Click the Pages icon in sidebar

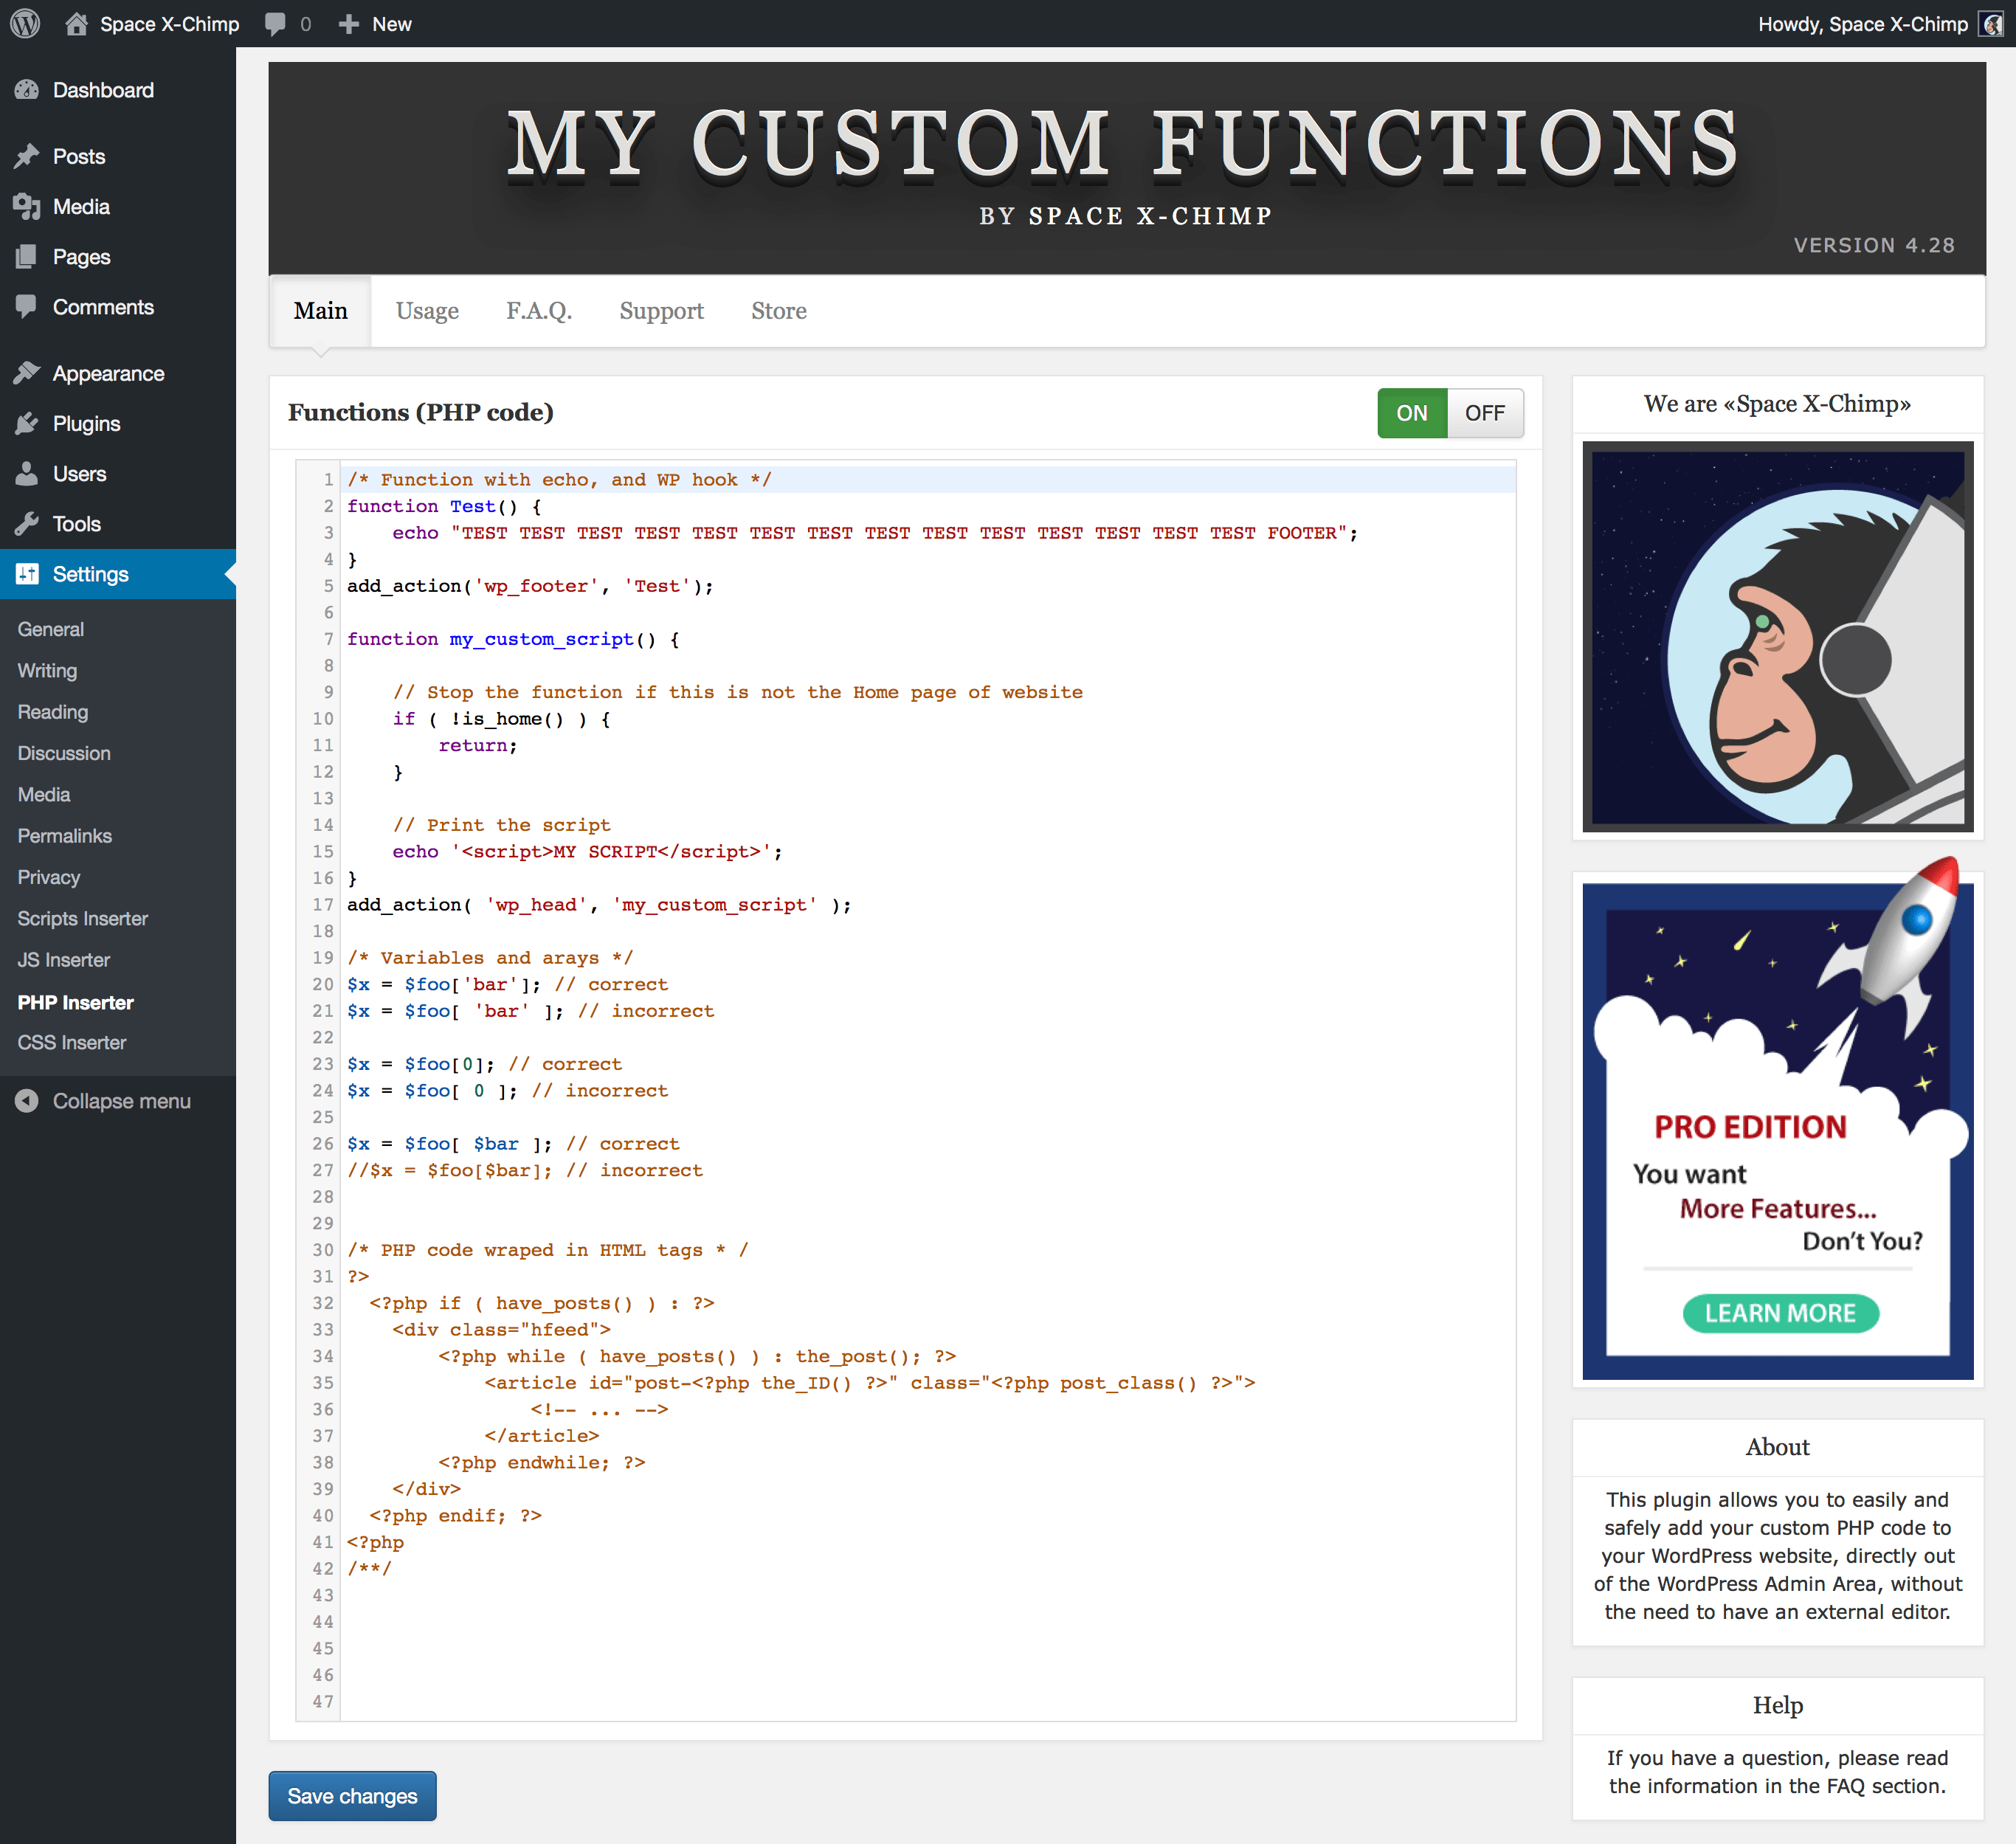click(27, 256)
